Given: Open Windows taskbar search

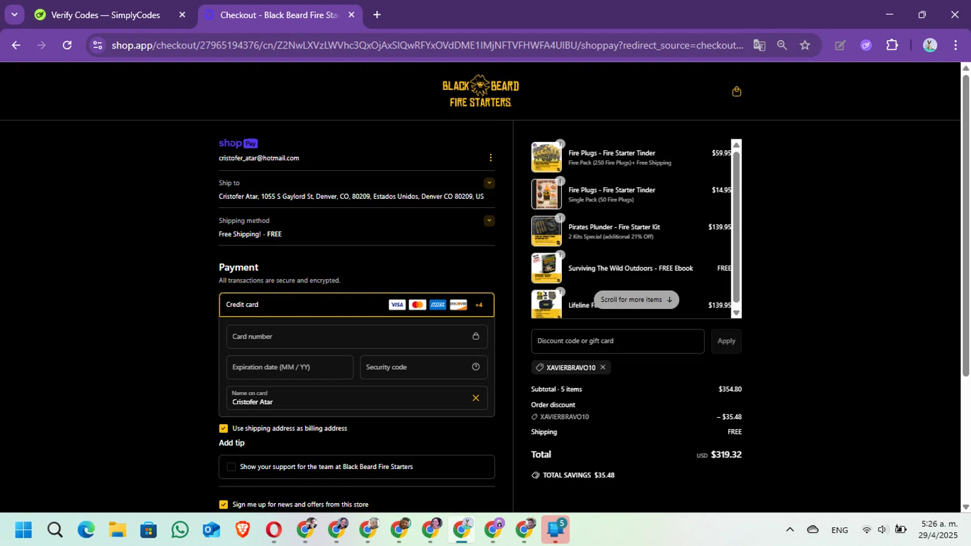Looking at the screenshot, I should [55, 530].
